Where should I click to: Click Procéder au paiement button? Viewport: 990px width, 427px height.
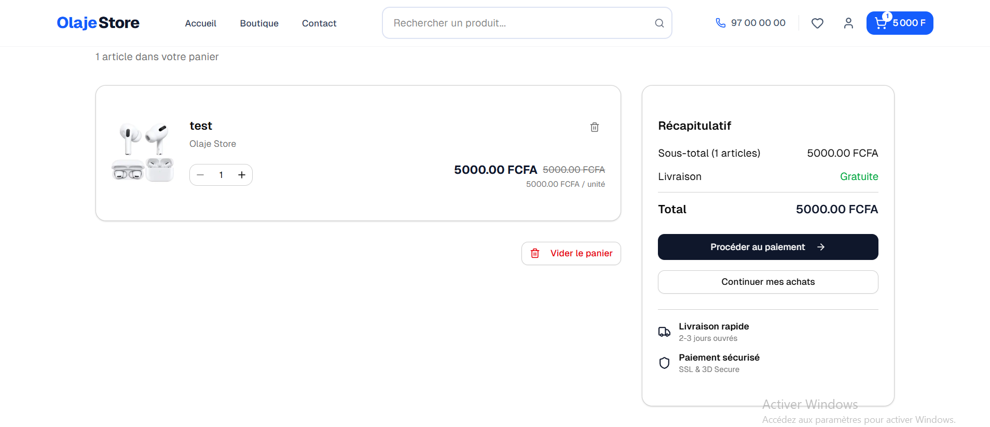click(x=767, y=247)
